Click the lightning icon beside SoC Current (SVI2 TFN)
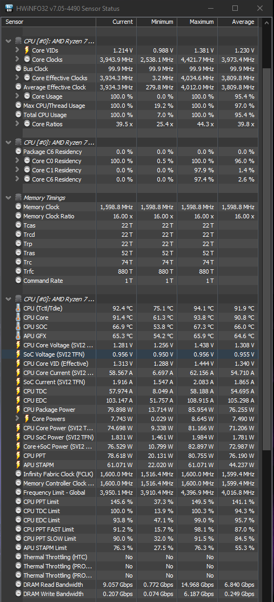The width and height of the screenshot is (274, 602). tap(18, 382)
